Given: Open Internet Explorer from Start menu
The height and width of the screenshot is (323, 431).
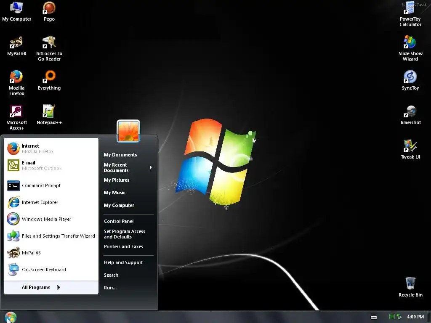Looking at the screenshot, I should pos(51,202).
